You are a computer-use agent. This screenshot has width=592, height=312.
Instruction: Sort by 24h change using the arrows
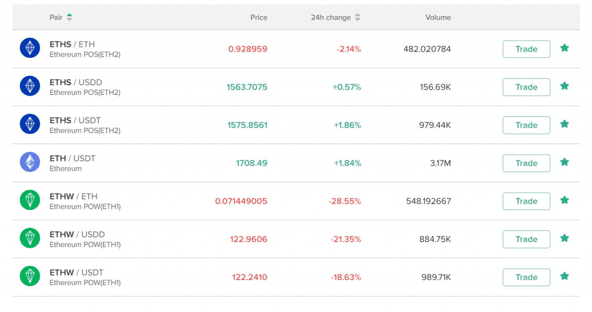357,17
